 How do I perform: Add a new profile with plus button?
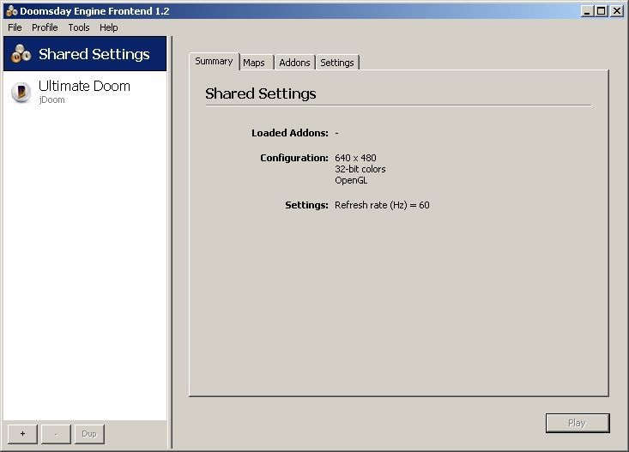[x=22, y=434]
